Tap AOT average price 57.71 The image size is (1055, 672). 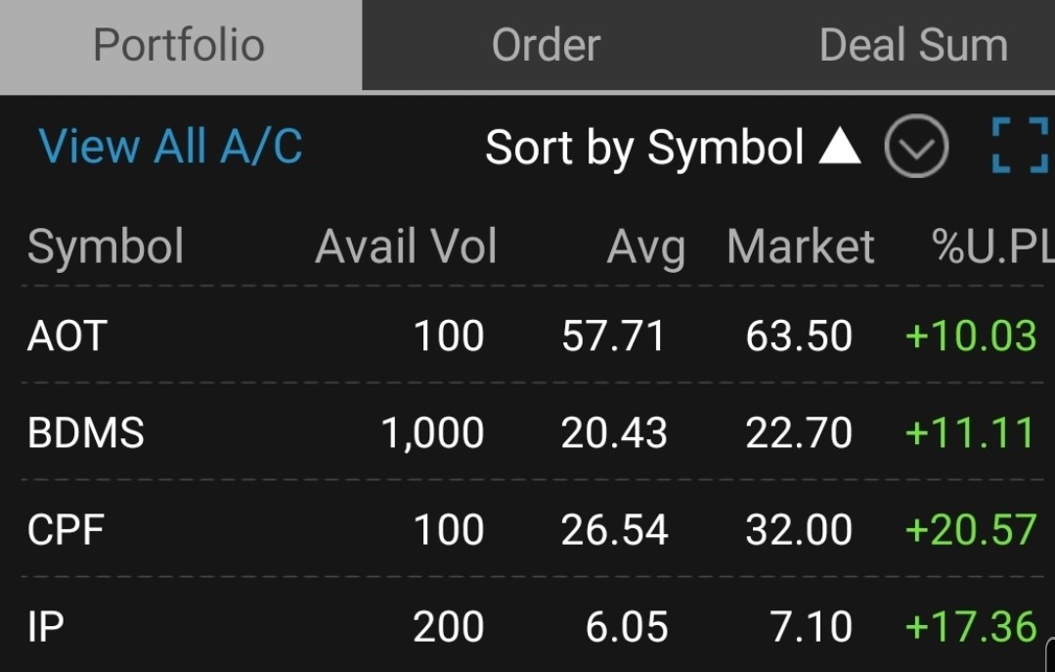(x=613, y=336)
